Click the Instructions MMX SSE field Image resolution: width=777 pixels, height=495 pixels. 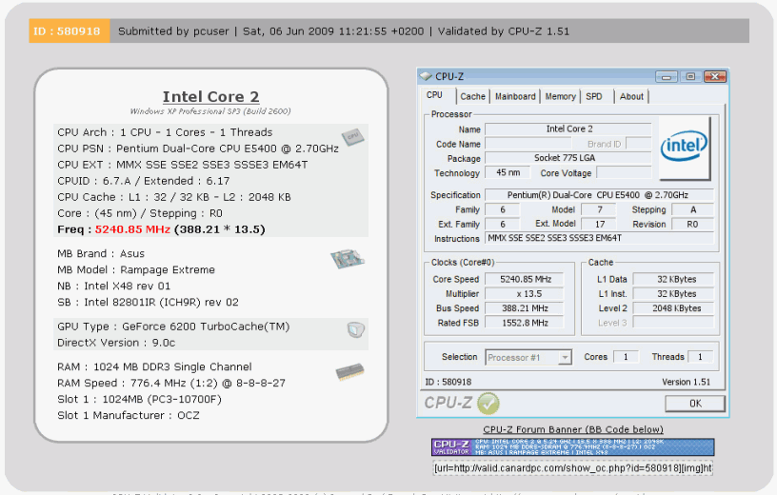[x=599, y=238]
